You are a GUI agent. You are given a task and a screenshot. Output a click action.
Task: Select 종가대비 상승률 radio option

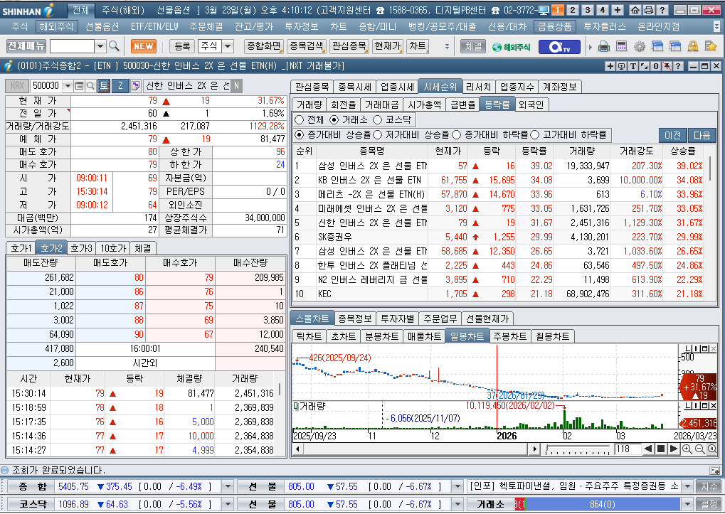(299, 135)
